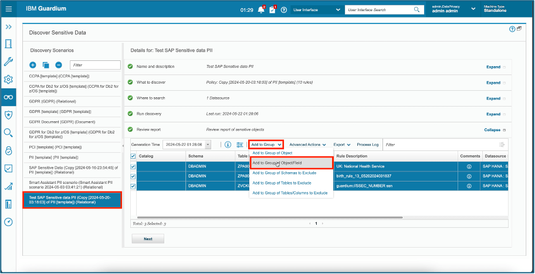Select GDPR (GDPR) (Relational) scenario
The height and width of the screenshot is (274, 535).
coord(72,101)
